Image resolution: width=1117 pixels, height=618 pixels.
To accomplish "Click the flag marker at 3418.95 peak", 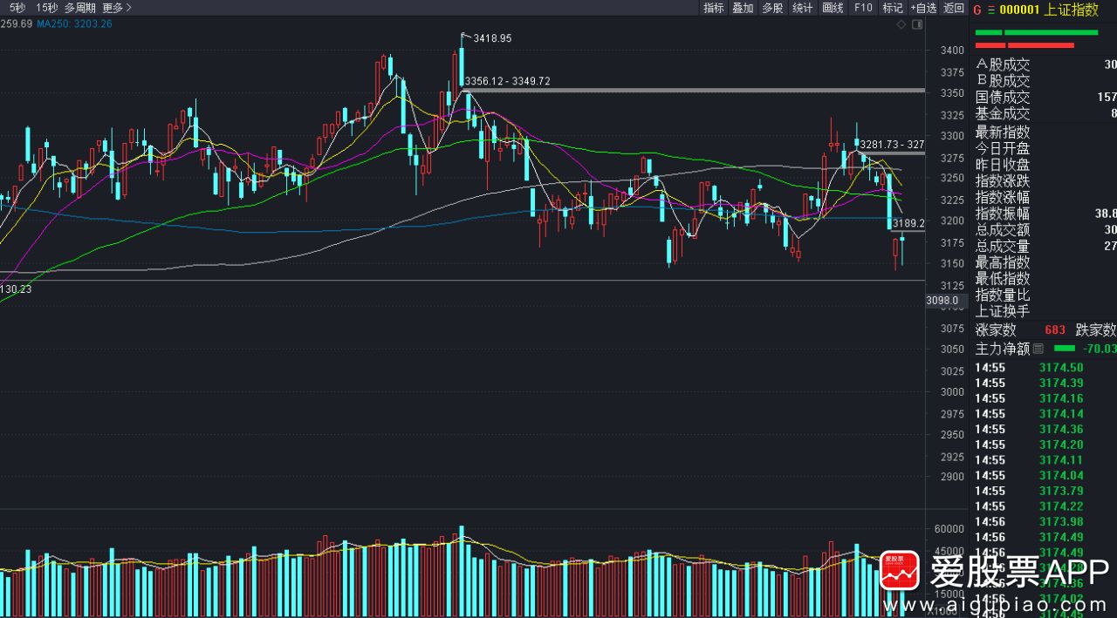I will [465, 36].
